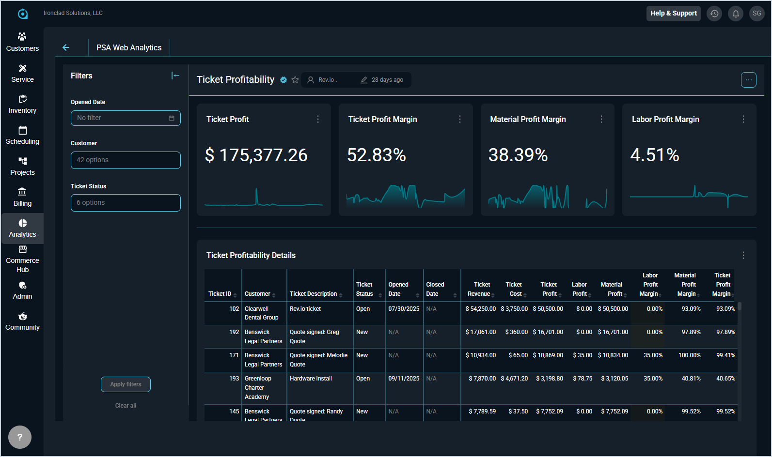Click the Apply filters button
Screen dimensions: 772x457
click(x=126, y=384)
